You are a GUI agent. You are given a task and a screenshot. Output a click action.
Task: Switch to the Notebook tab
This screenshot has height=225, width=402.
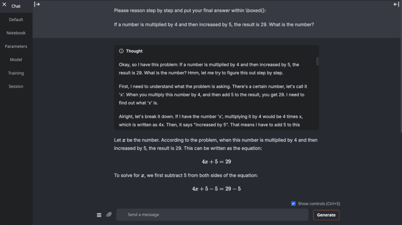[x=16, y=33]
